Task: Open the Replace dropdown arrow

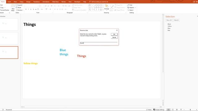Action: pos(136,7)
